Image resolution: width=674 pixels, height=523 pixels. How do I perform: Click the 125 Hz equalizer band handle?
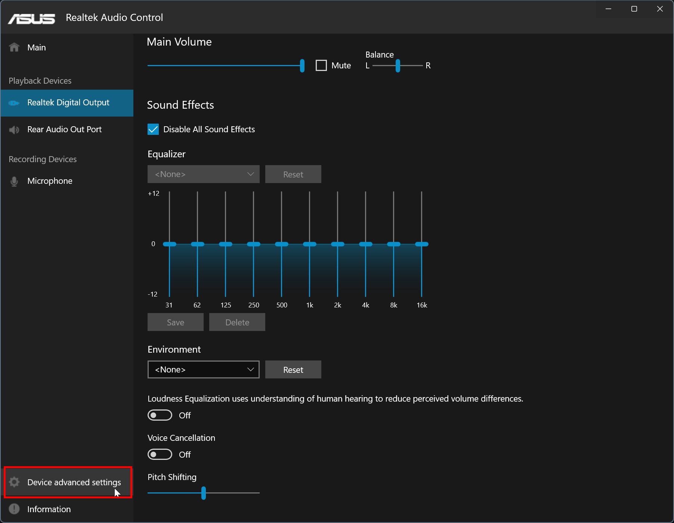pos(226,244)
